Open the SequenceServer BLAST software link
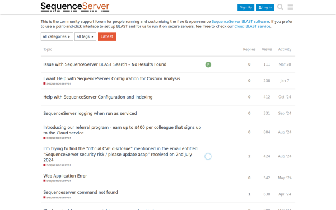 (x=240, y=22)
